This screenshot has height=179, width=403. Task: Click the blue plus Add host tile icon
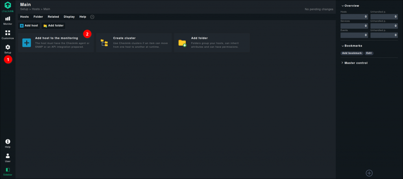27,42
